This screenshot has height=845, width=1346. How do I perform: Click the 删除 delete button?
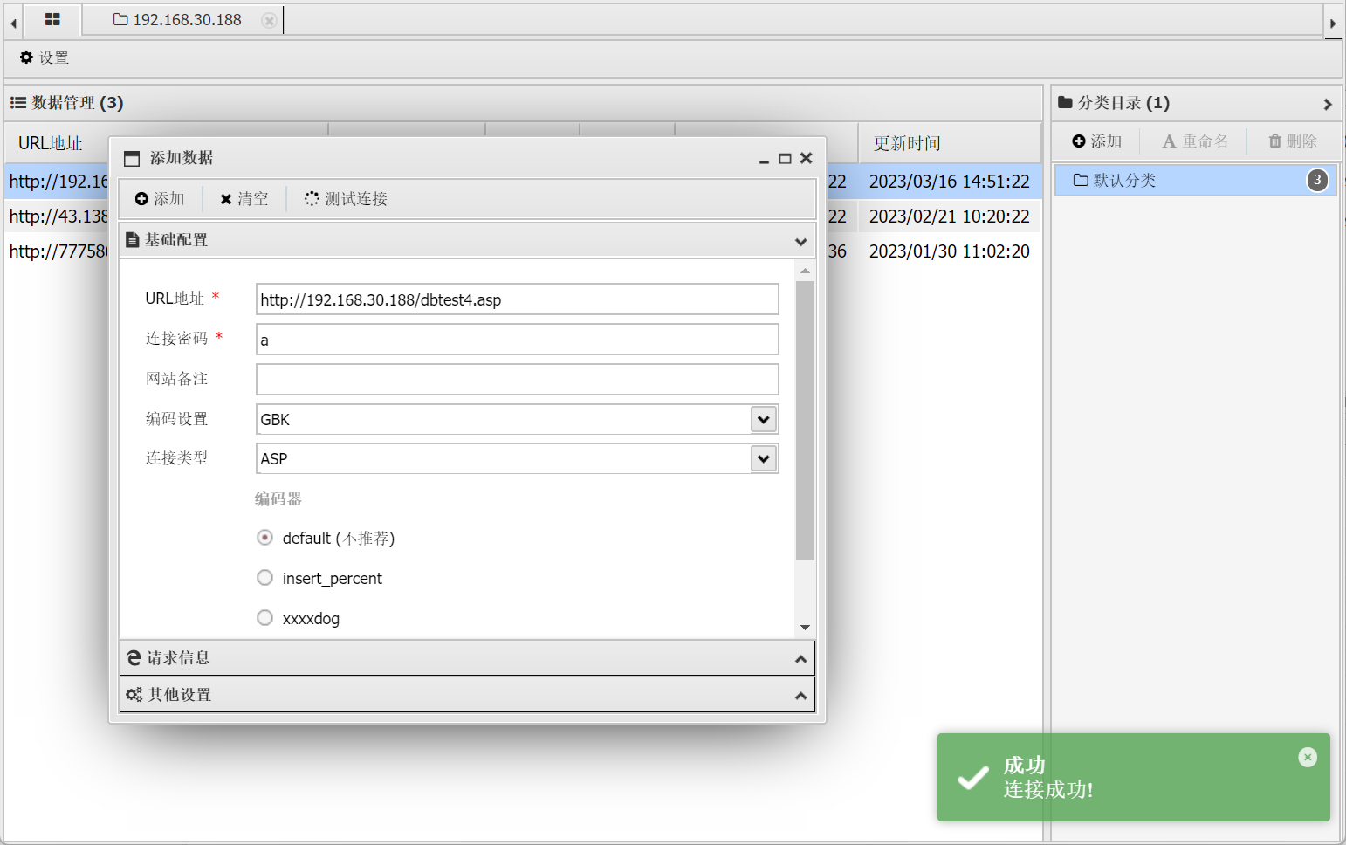pyautogui.click(x=1293, y=141)
